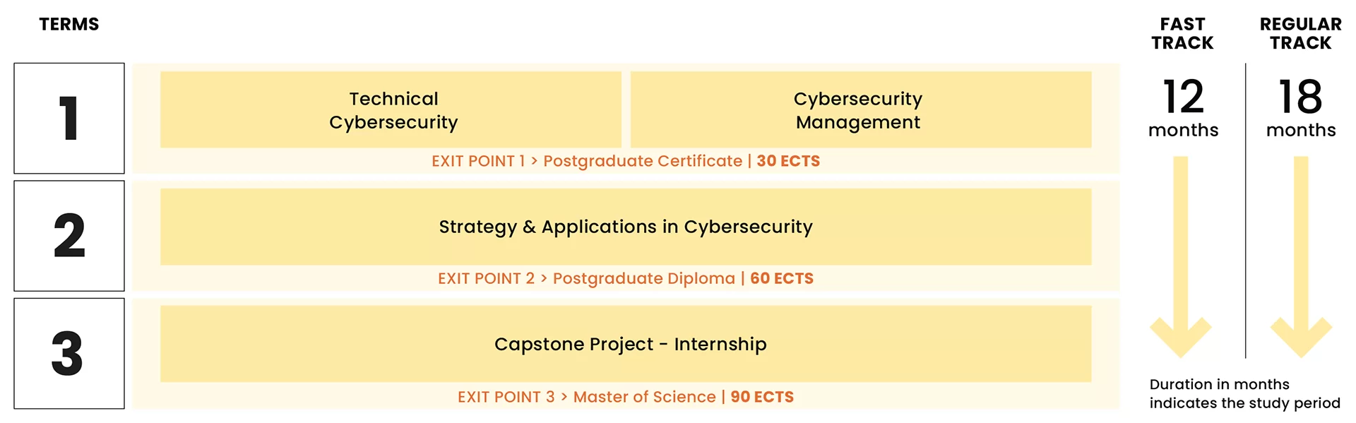Click the REGULAR TRACK heading

pyautogui.click(x=1301, y=34)
